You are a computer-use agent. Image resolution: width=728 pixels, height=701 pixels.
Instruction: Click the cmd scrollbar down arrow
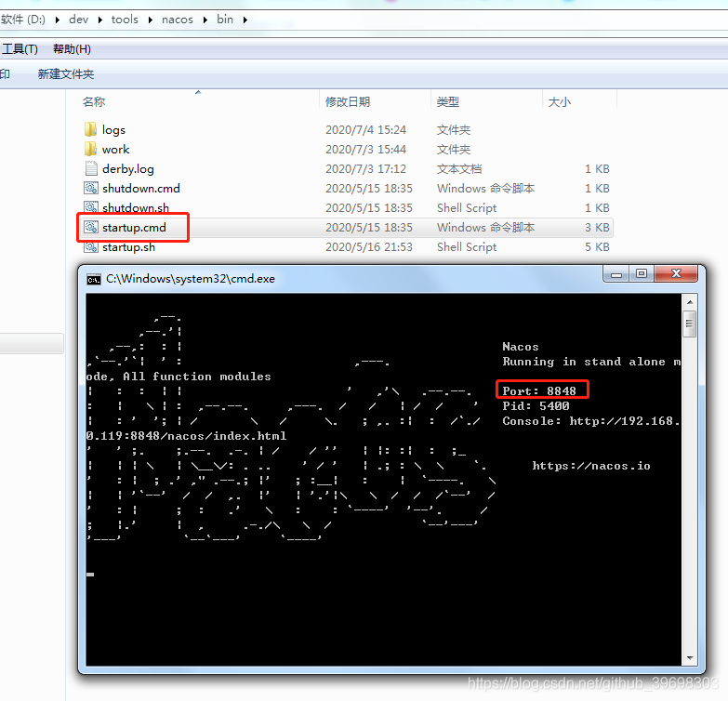tap(690, 658)
